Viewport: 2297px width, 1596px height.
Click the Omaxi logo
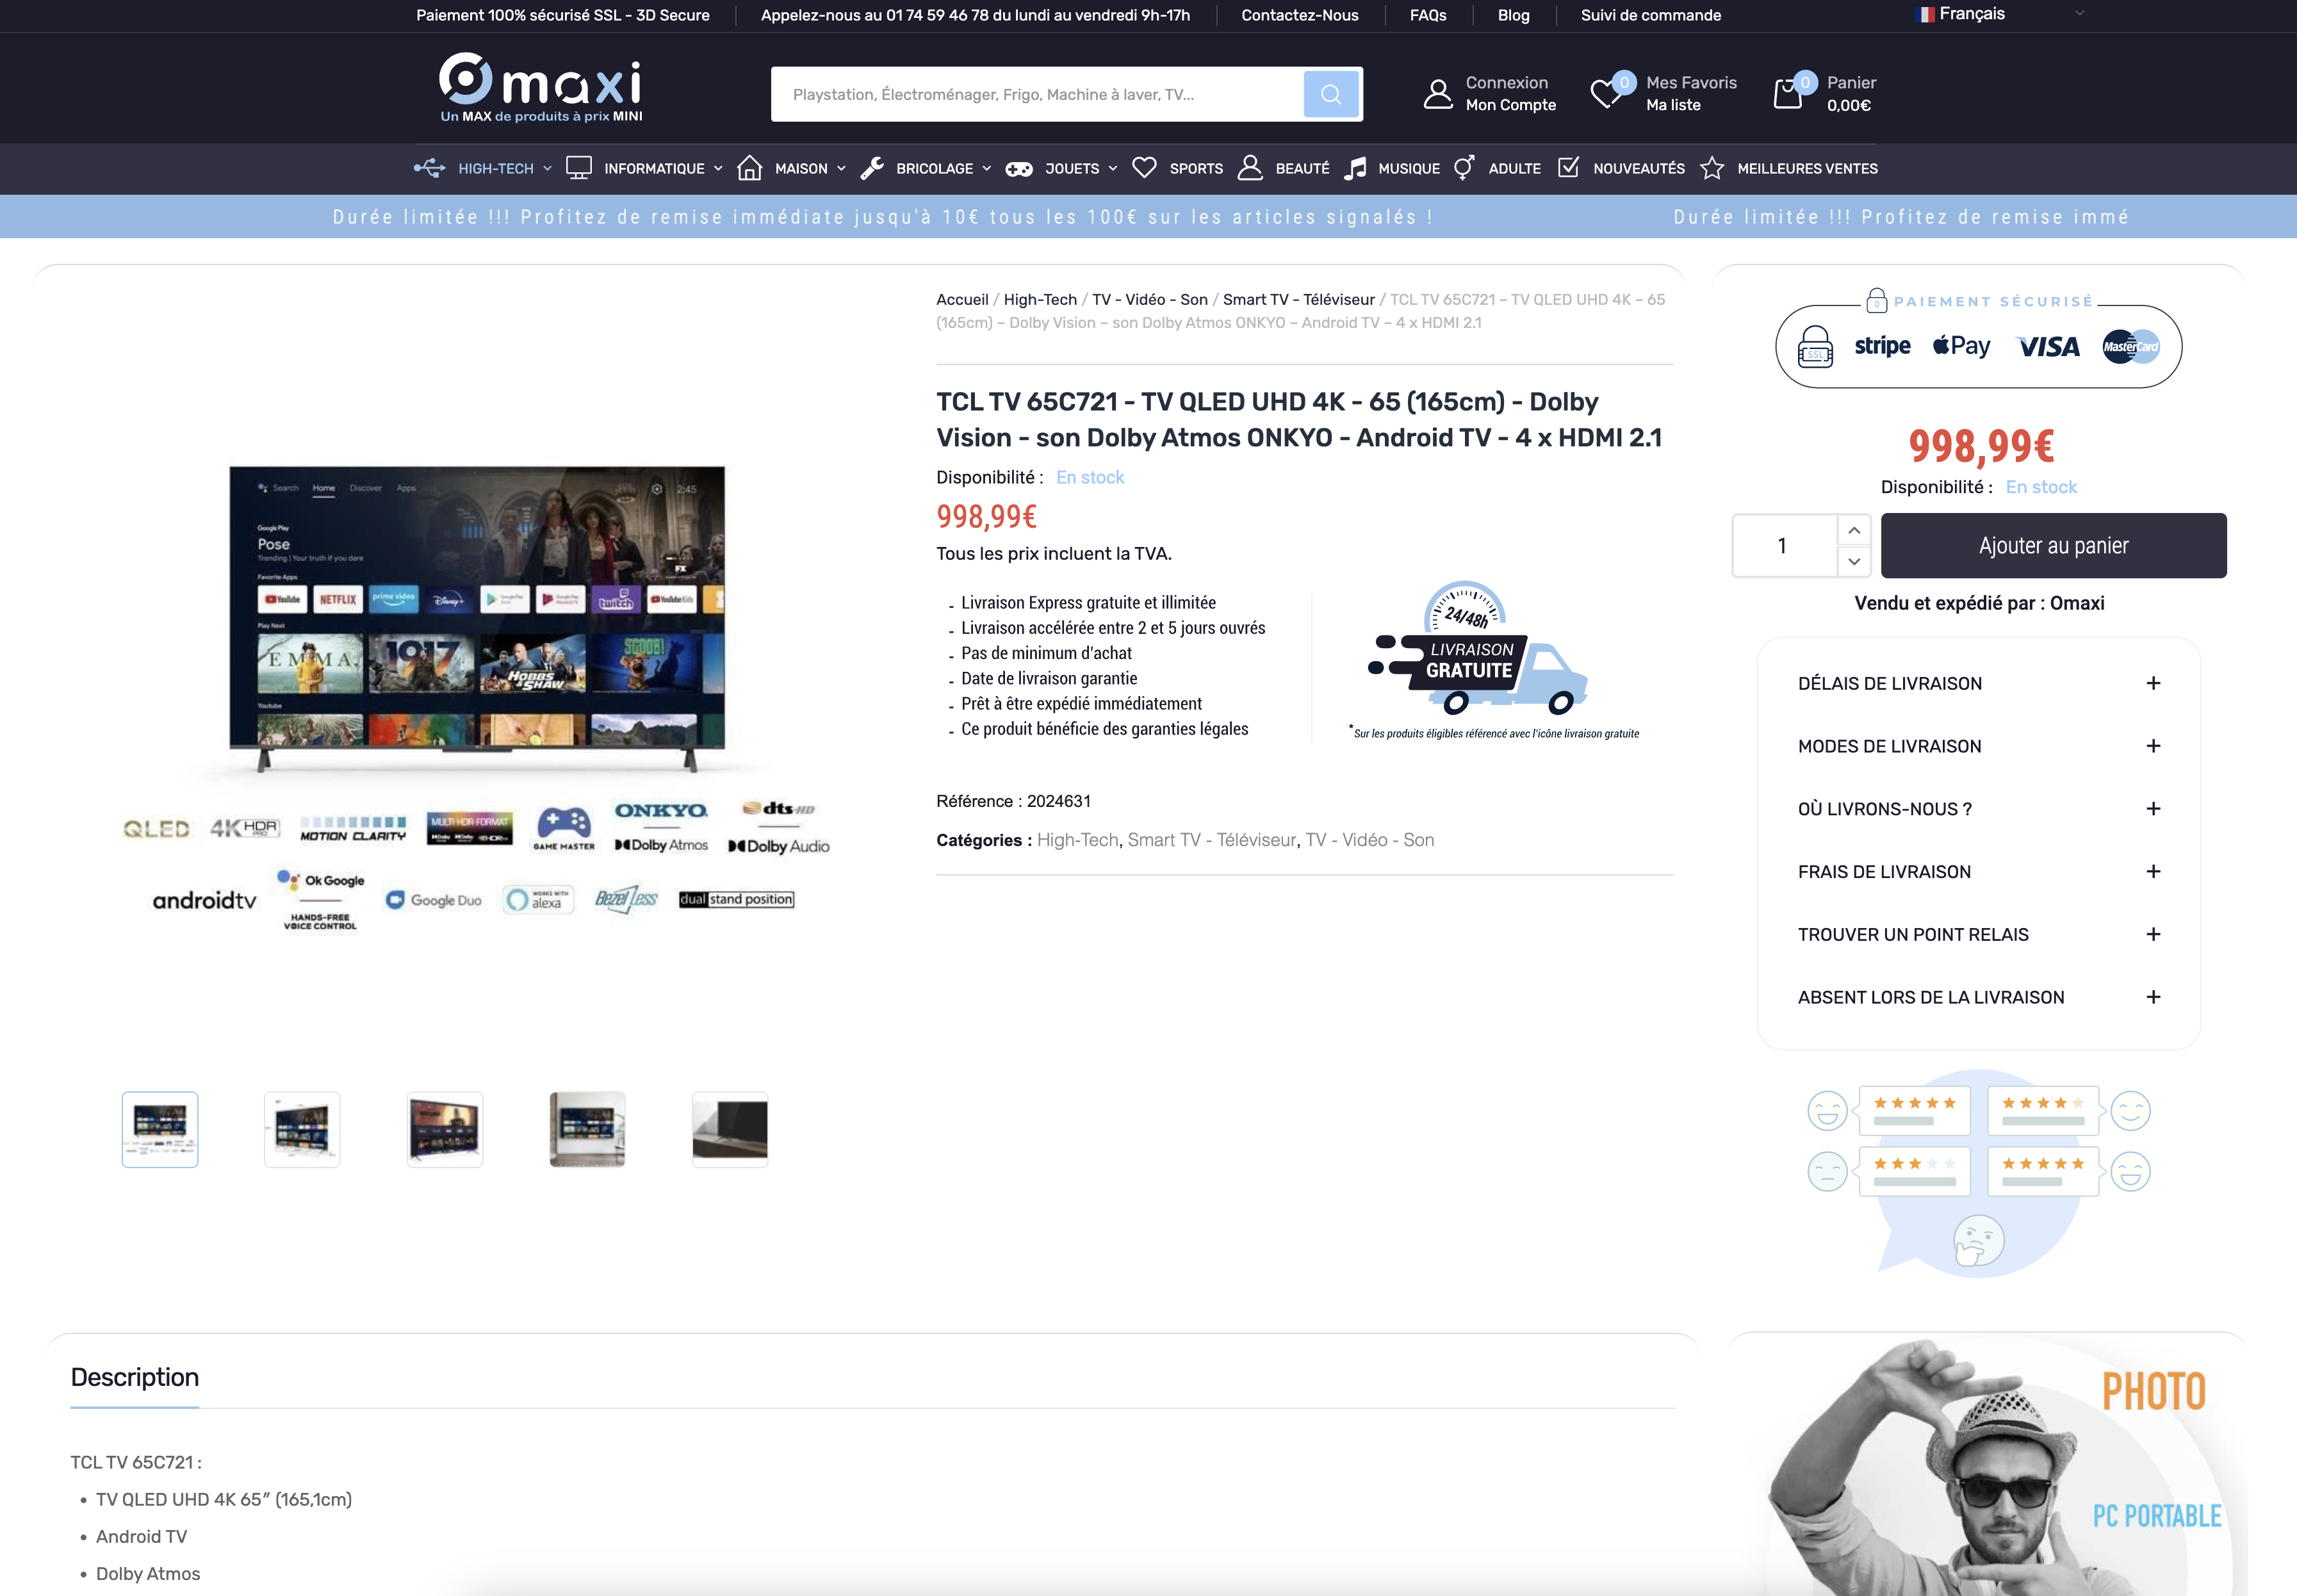(x=541, y=88)
